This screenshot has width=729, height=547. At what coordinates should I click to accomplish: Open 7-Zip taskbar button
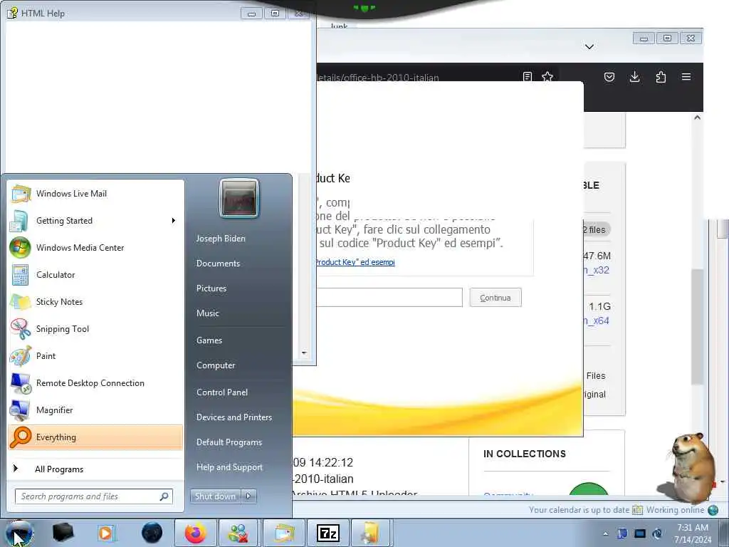coord(327,533)
